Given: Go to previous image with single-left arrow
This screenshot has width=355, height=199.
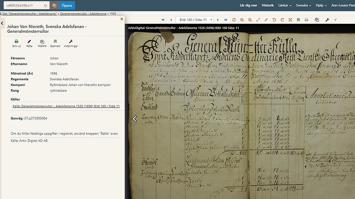Looking at the screenshot, I should 171,20.
